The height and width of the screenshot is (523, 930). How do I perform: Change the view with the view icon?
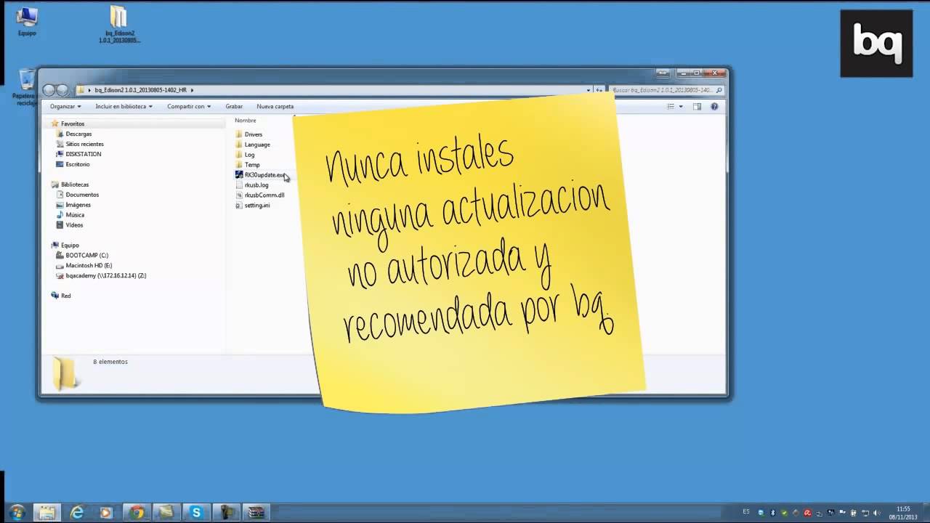click(671, 107)
